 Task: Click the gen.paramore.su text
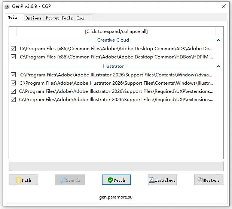click(116, 197)
